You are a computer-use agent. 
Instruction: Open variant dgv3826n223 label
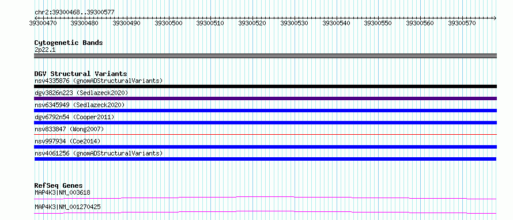(81, 93)
